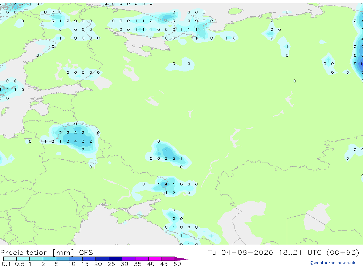Click the "18..21 UTC" time range text

(x=300, y=252)
